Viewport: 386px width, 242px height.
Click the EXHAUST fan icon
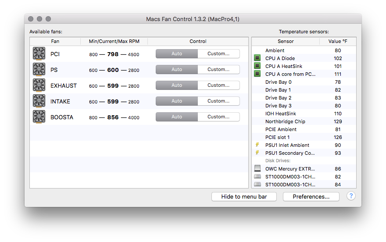39,85
